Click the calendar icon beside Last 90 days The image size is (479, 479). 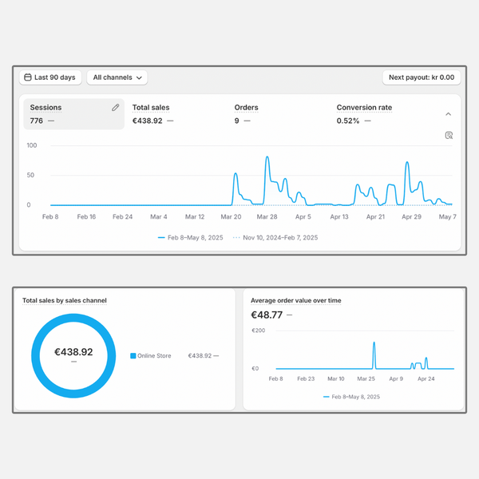click(x=28, y=77)
